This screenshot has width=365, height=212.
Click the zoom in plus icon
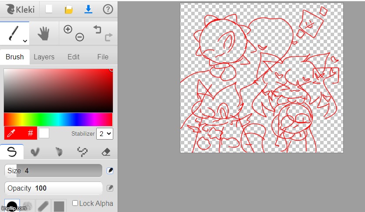pos(68,29)
